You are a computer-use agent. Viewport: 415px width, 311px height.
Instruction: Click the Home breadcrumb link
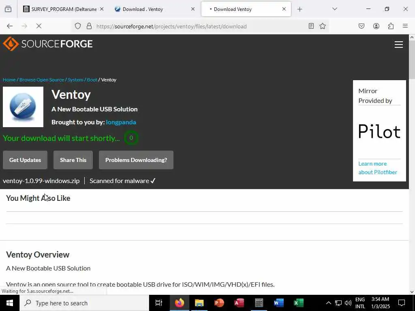pyautogui.click(x=9, y=80)
